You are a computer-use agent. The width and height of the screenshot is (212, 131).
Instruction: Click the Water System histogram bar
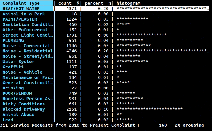coord(132,61)
